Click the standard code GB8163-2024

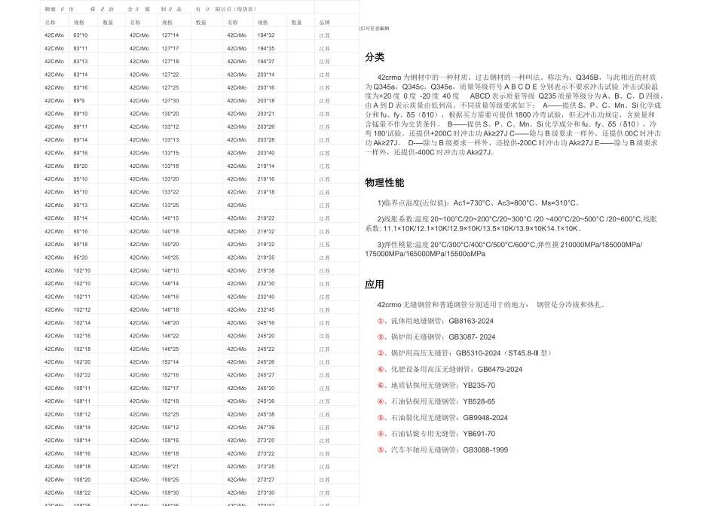(471, 322)
